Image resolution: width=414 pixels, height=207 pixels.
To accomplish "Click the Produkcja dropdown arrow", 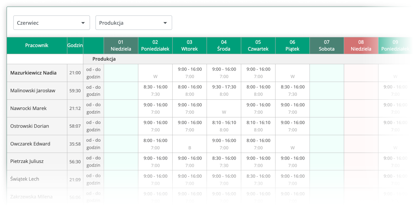I will click(165, 23).
